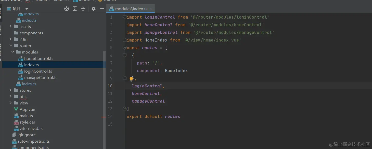Expand the assets folder arrow
Image resolution: width=372 pixels, height=149 pixels.
[10, 26]
